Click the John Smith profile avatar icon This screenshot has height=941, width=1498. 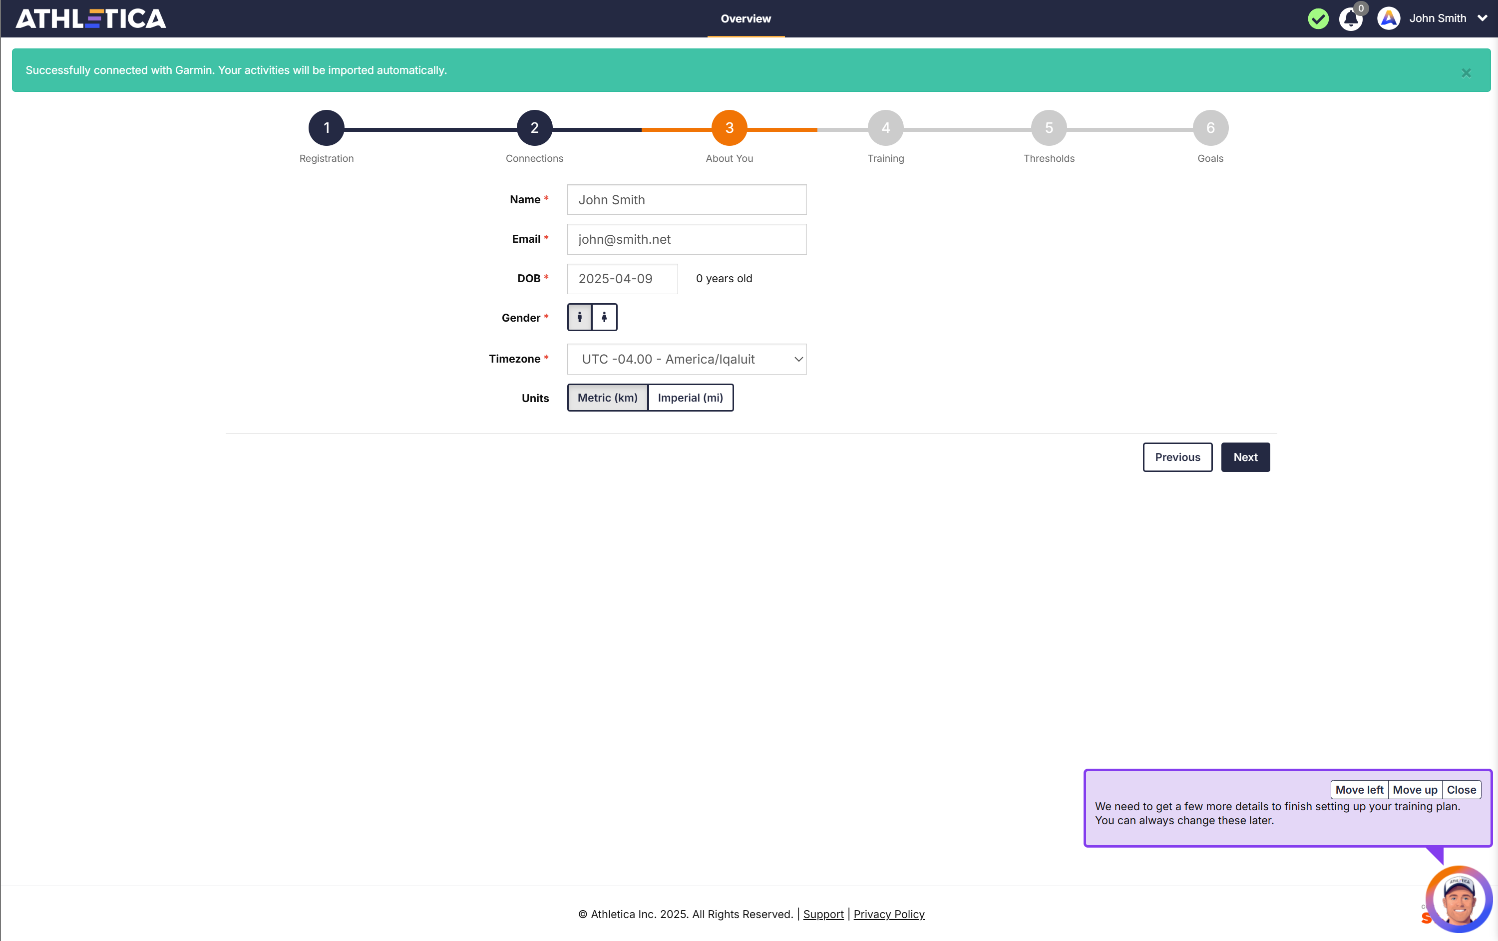click(x=1389, y=18)
